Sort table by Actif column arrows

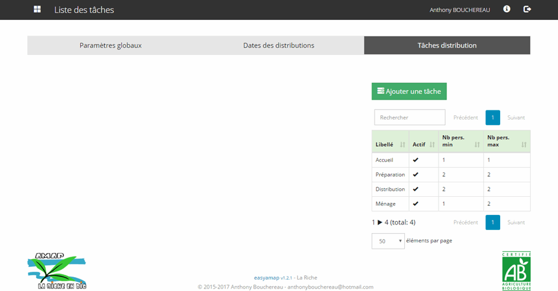pos(433,145)
